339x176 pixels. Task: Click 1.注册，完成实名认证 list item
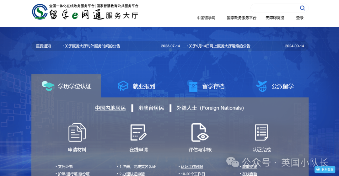click(x=137, y=167)
